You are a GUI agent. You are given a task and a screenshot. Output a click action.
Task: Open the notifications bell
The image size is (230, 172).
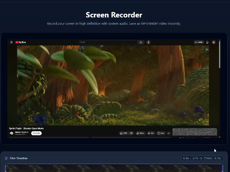[x=207, y=42]
